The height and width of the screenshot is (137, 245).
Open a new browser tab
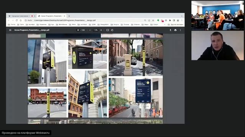[69, 16]
